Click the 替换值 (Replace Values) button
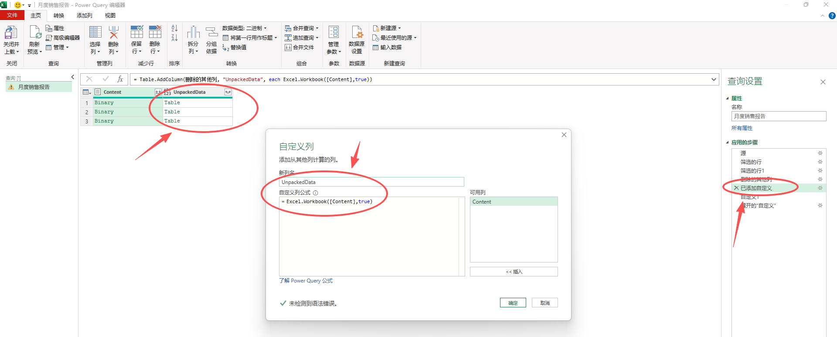The image size is (837, 337). pos(235,48)
